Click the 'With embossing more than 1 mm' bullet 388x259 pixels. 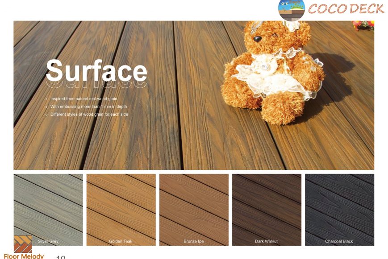coord(88,106)
